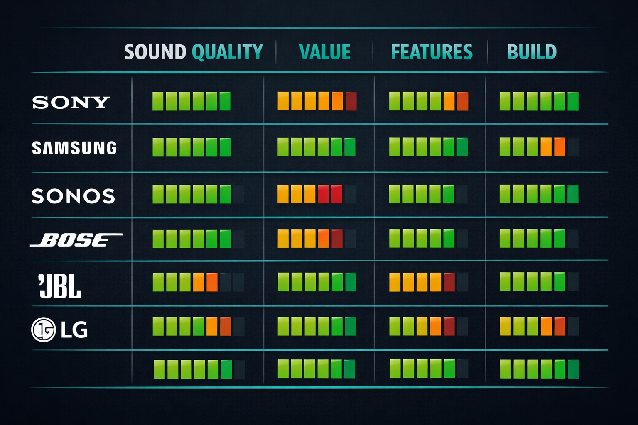Click Samsung's value rating bar
Viewport: 638px width, 425px height.
(x=317, y=147)
